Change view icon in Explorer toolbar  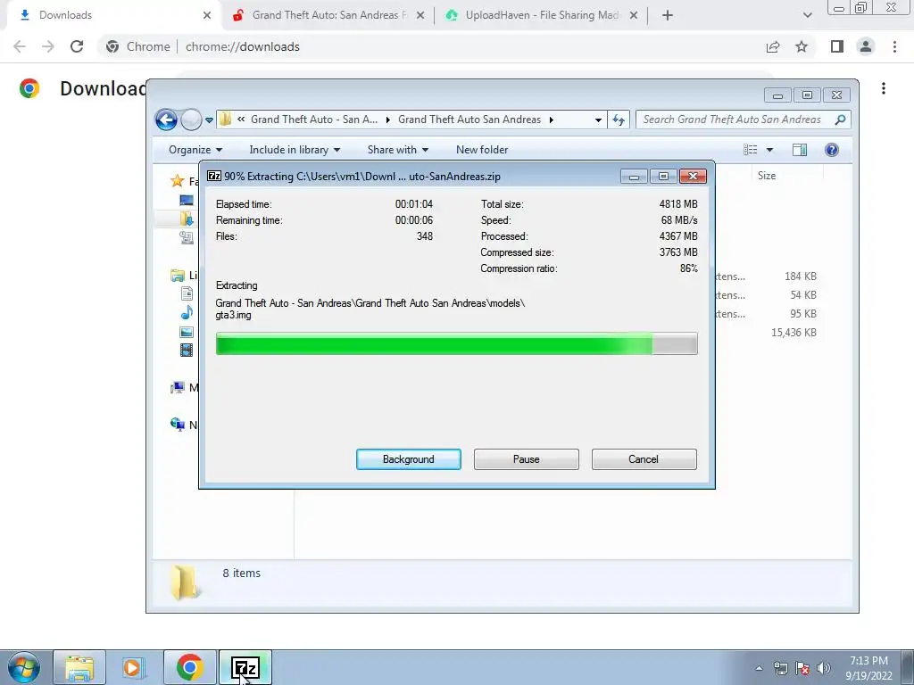pos(750,150)
